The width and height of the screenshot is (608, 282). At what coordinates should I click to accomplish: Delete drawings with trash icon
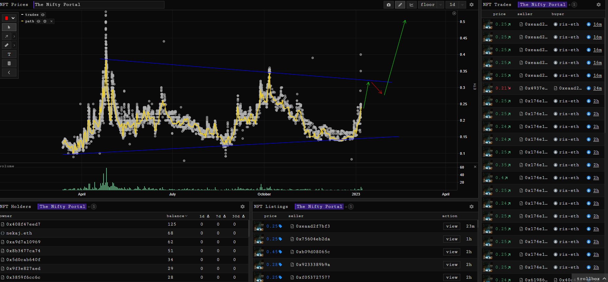[9, 63]
